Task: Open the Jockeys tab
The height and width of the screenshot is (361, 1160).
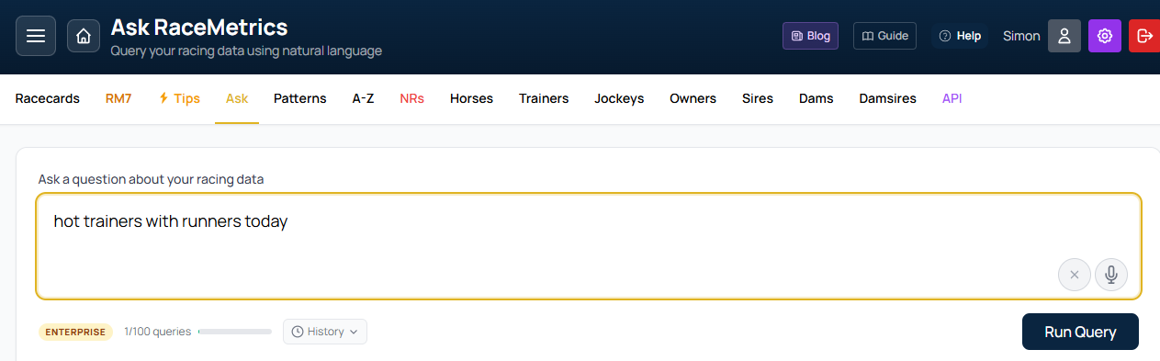Action: pos(619,98)
